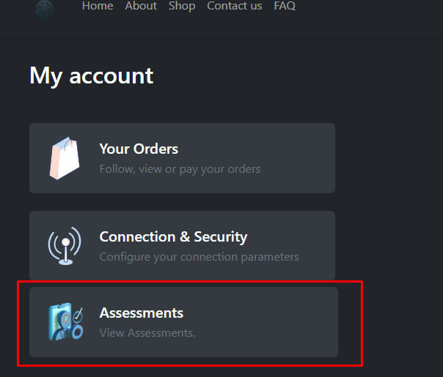The width and height of the screenshot is (443, 377).
Task: Navigate to the Shop page
Action: pyautogui.click(x=182, y=6)
